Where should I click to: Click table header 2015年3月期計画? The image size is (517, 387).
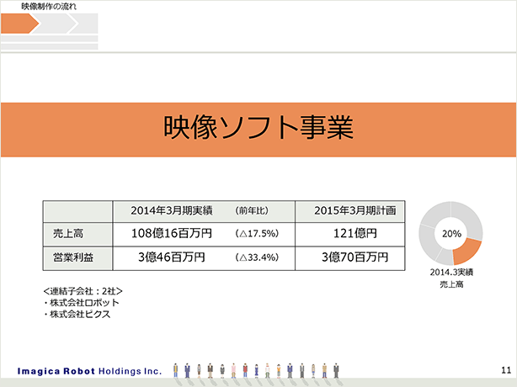[x=355, y=210]
